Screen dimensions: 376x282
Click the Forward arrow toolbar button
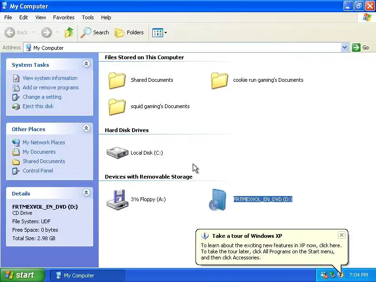click(x=47, y=32)
